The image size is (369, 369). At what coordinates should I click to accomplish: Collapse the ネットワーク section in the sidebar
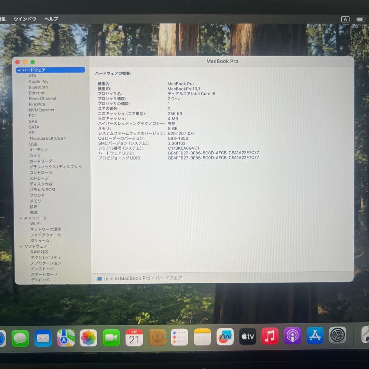pos(21,218)
